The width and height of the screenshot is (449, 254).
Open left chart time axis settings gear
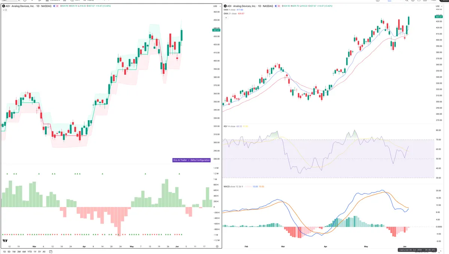[217, 247]
